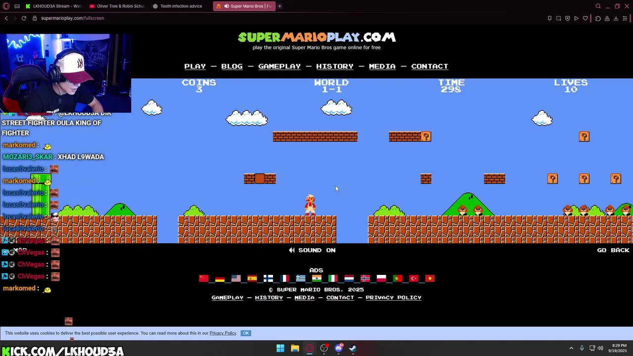Open the footer GAMEPLAY link
633x356 pixels.
227,298
